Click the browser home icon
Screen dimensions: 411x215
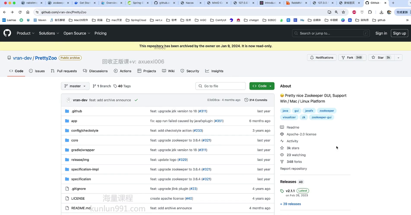point(28,12)
